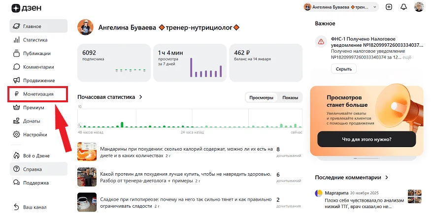
Task: Open Почасовая статистика chevron
Action: [x=141, y=97]
